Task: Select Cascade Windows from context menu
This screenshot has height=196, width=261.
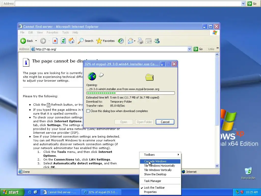Action: (160, 161)
